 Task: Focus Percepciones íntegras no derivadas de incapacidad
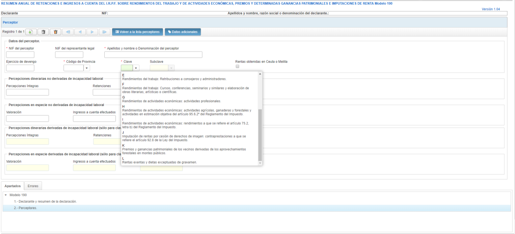tap(28, 92)
